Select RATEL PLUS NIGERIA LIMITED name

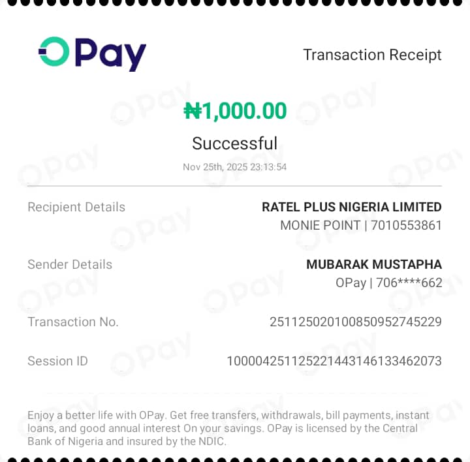coord(352,207)
